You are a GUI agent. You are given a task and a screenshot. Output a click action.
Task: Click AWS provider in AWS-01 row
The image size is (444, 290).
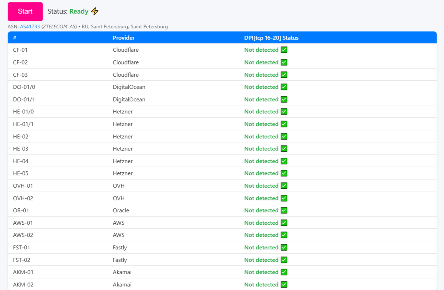(x=119, y=223)
